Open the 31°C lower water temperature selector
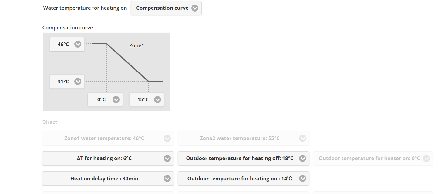Viewport: 438px width, 194px height. [63, 82]
